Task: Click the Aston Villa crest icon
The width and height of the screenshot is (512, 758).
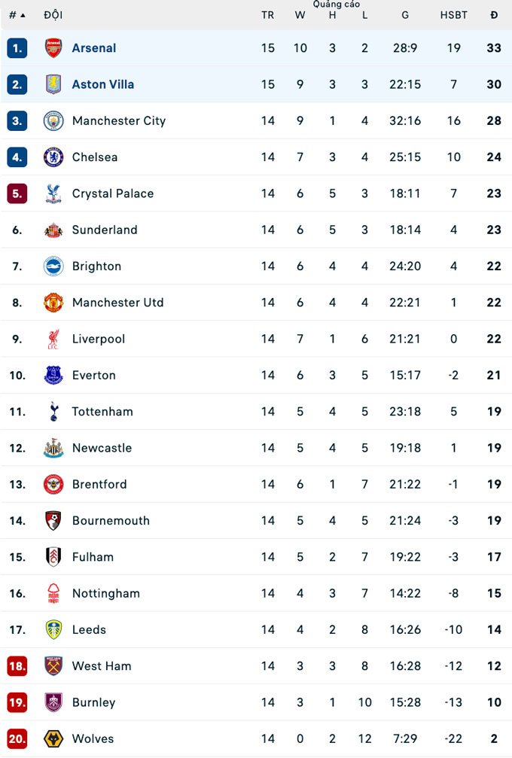Action: [53, 84]
